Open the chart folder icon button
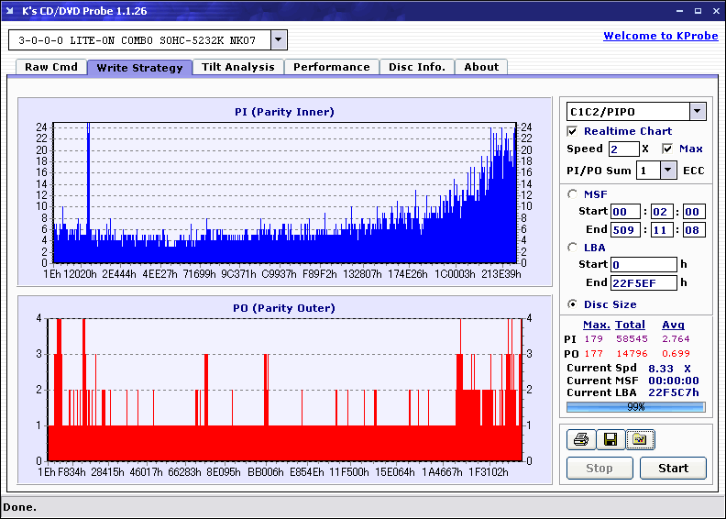726x519 pixels. [639, 440]
